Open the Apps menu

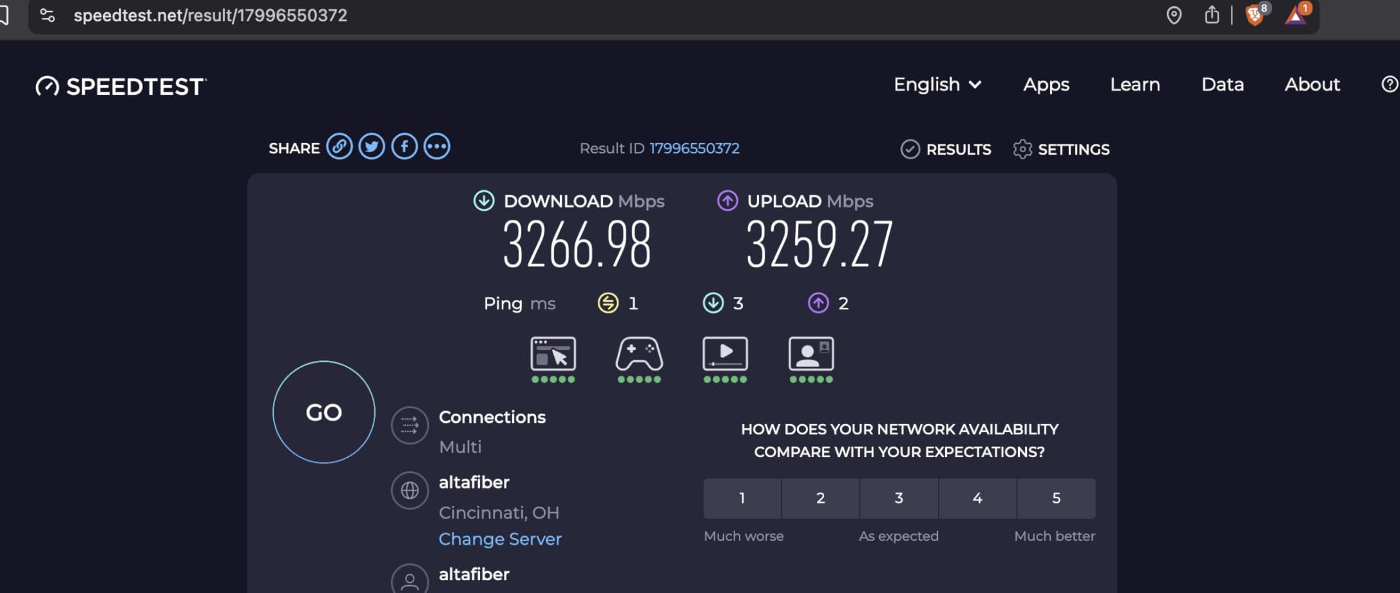[x=1046, y=84]
